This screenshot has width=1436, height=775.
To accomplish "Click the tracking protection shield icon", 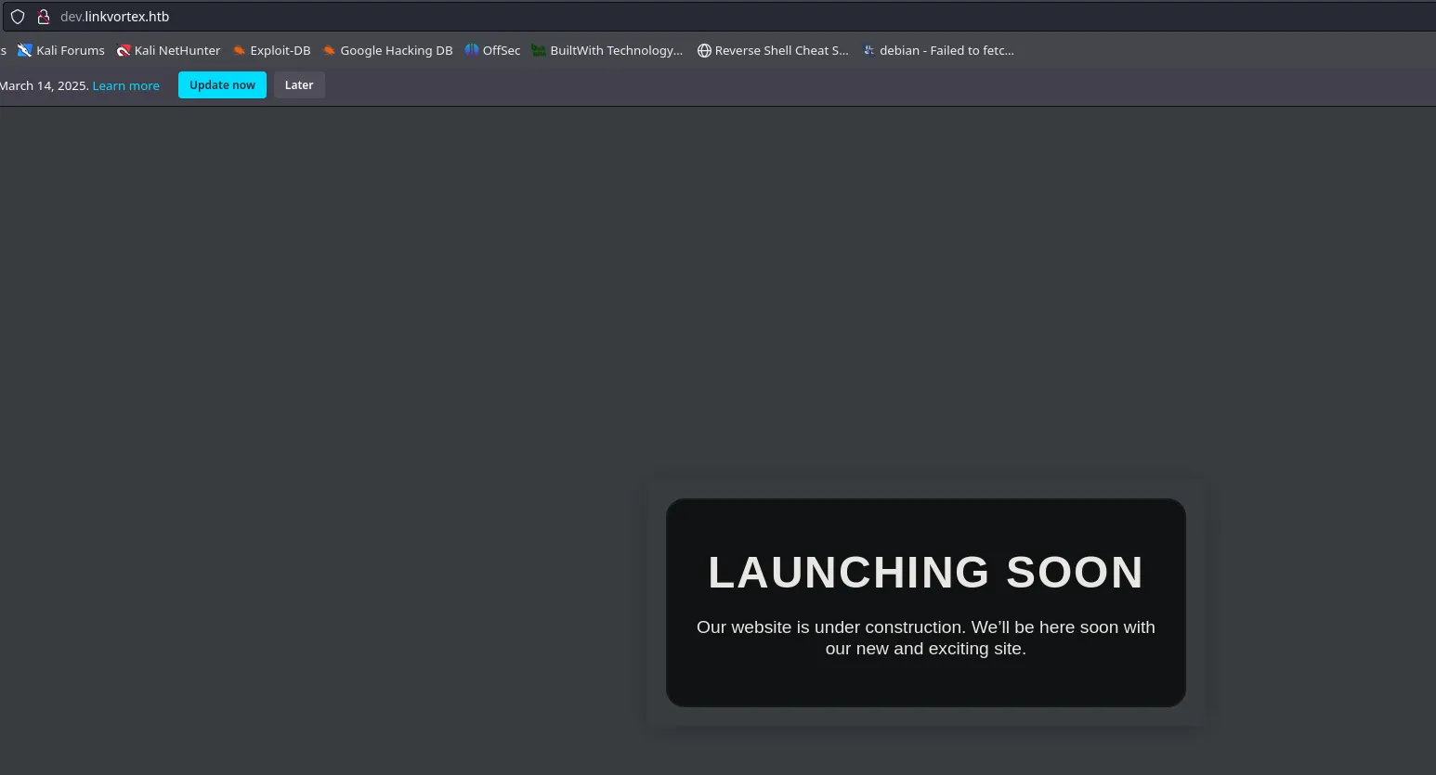I will 18,17.
